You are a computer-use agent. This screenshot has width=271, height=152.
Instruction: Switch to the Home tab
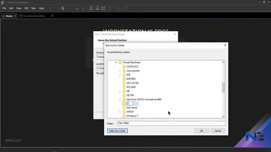[x=9, y=16]
